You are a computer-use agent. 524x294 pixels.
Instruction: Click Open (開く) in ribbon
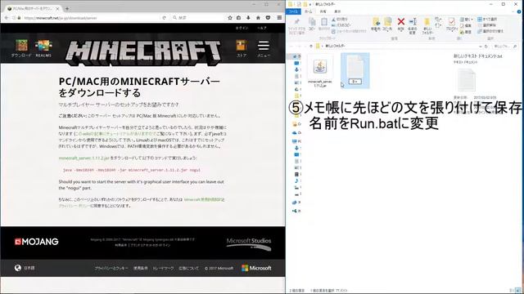coord(466,20)
